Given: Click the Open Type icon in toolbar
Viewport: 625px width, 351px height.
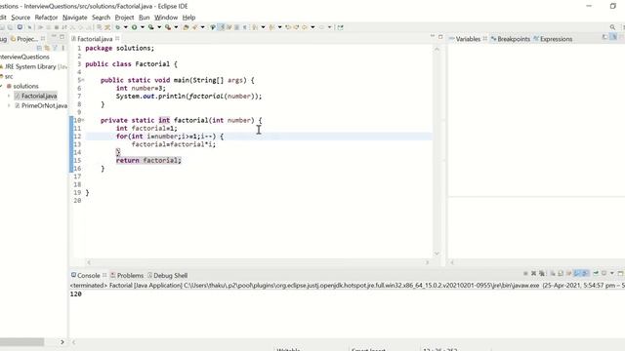Looking at the screenshot, I should pyautogui.click(x=186, y=27).
